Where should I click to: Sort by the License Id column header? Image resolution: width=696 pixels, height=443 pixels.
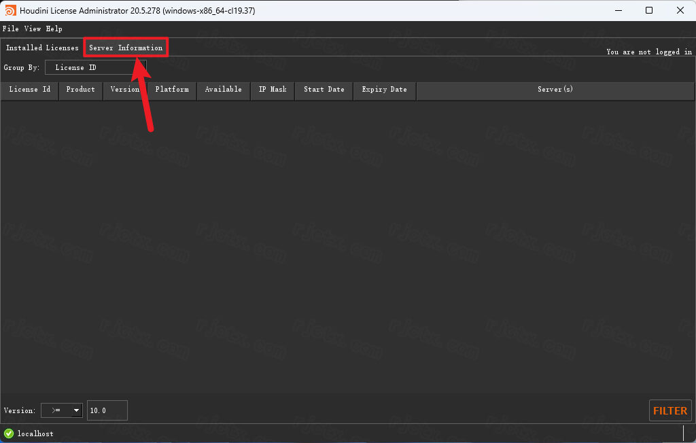point(29,90)
